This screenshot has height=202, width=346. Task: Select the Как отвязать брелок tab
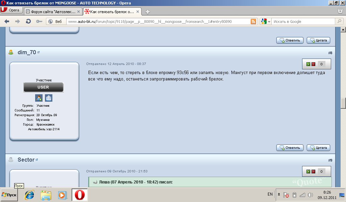[x=112, y=12]
